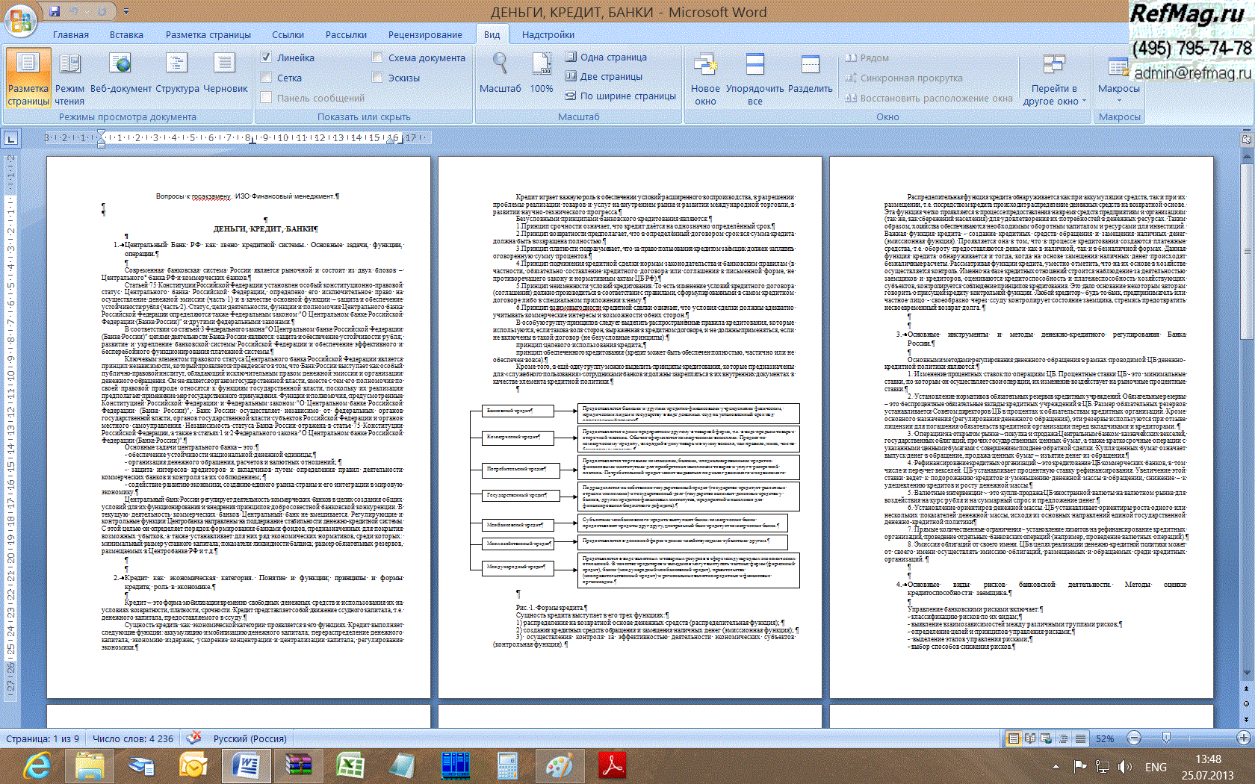Uncheck the Линейка ruler checkbox
This screenshot has height=784, width=1255.
click(x=266, y=57)
